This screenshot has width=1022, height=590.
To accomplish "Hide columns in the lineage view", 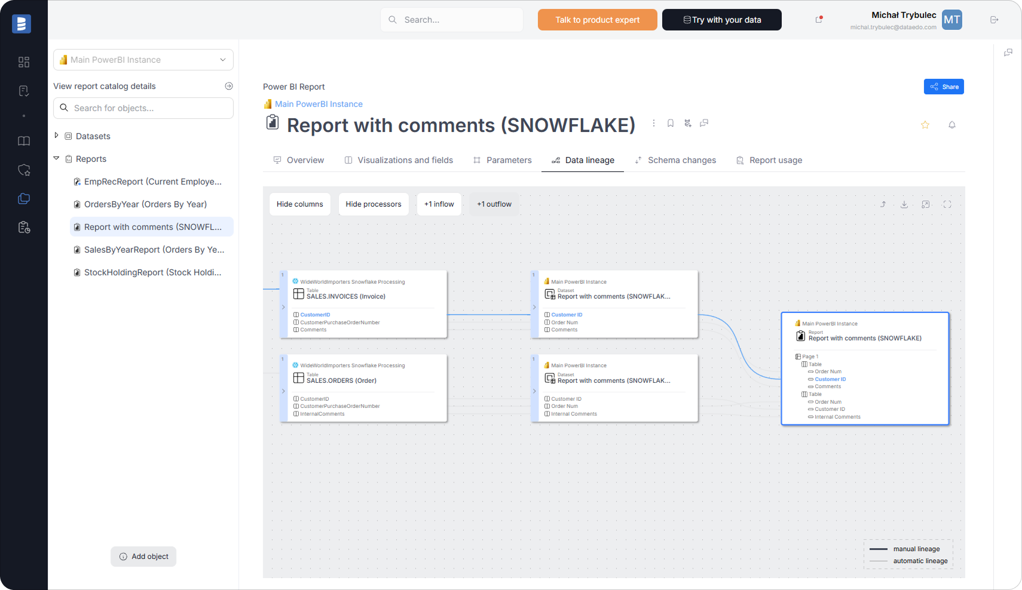I will tap(299, 204).
